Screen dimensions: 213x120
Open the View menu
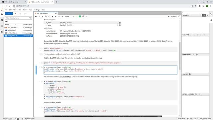(x=15, y=10)
